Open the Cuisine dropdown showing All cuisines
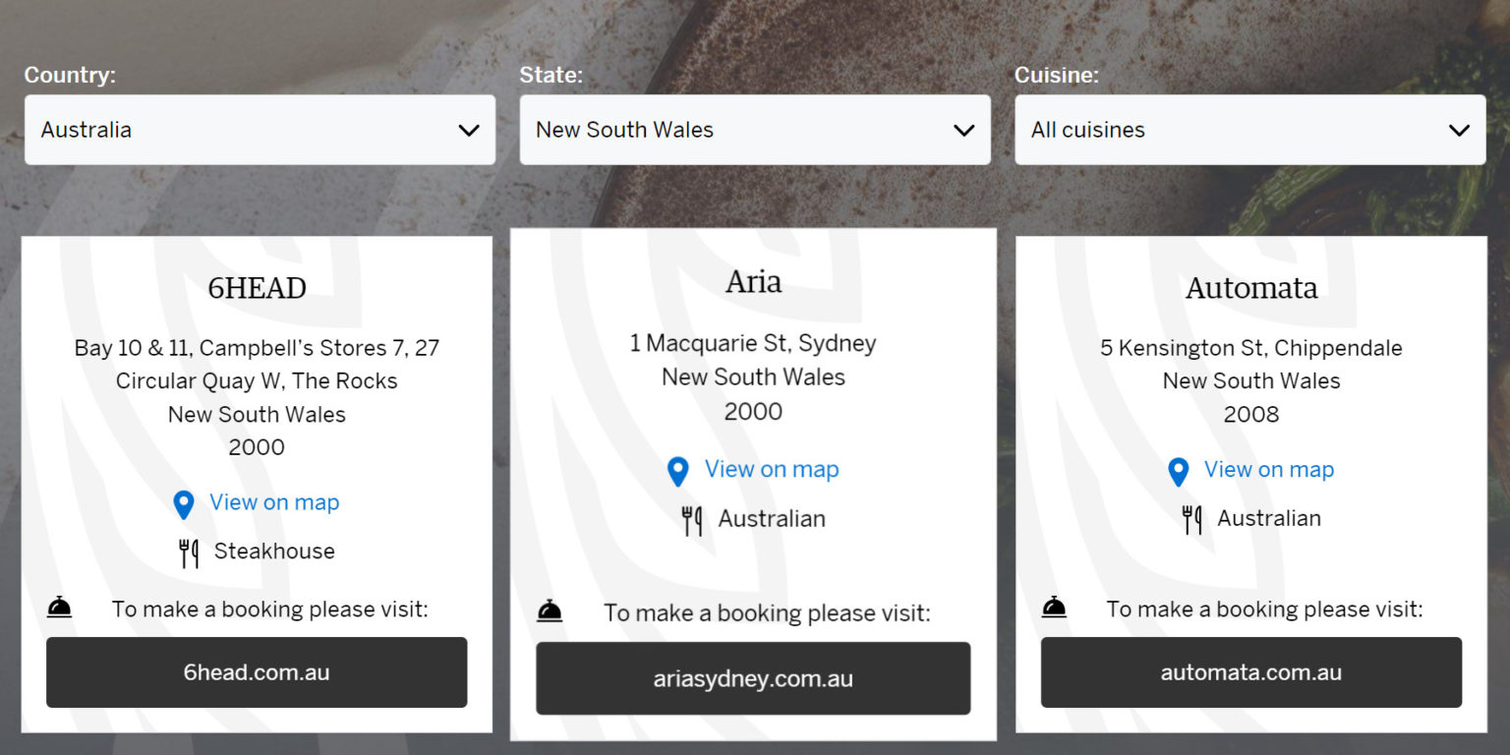 point(1249,130)
